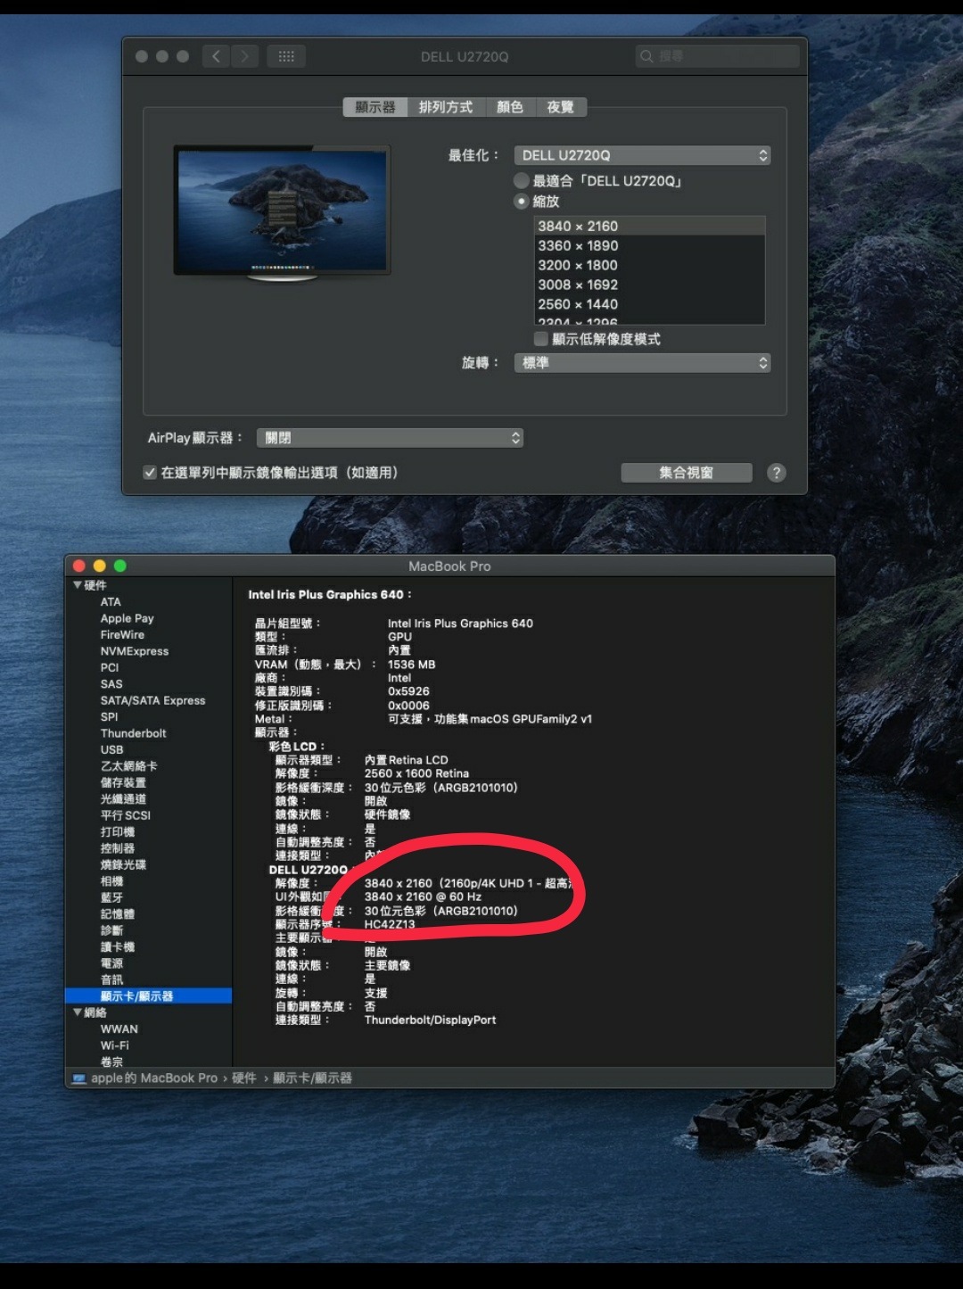The width and height of the screenshot is (963, 1289).
Task: Open the AirPlay 顯示器 dropdown
Action: (390, 438)
